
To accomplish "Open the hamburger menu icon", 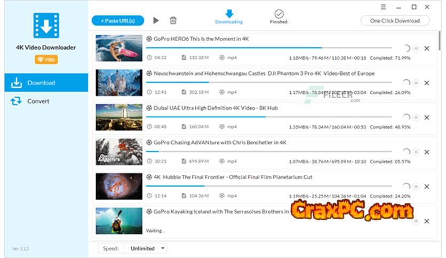I will (x=384, y=7).
